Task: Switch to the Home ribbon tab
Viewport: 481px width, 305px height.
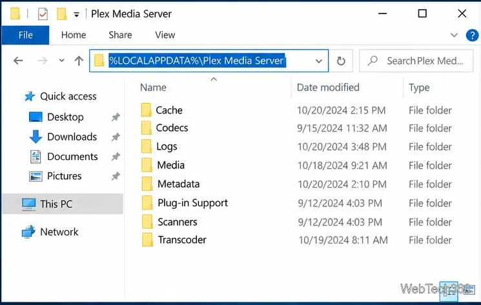Action: coord(74,35)
